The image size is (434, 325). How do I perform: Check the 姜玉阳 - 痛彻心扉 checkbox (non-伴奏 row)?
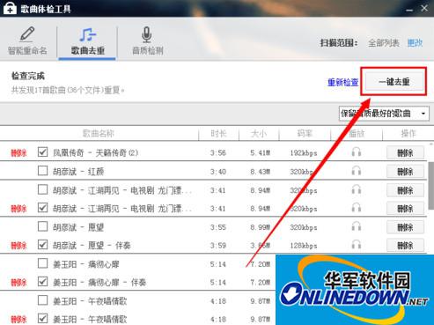42,263
